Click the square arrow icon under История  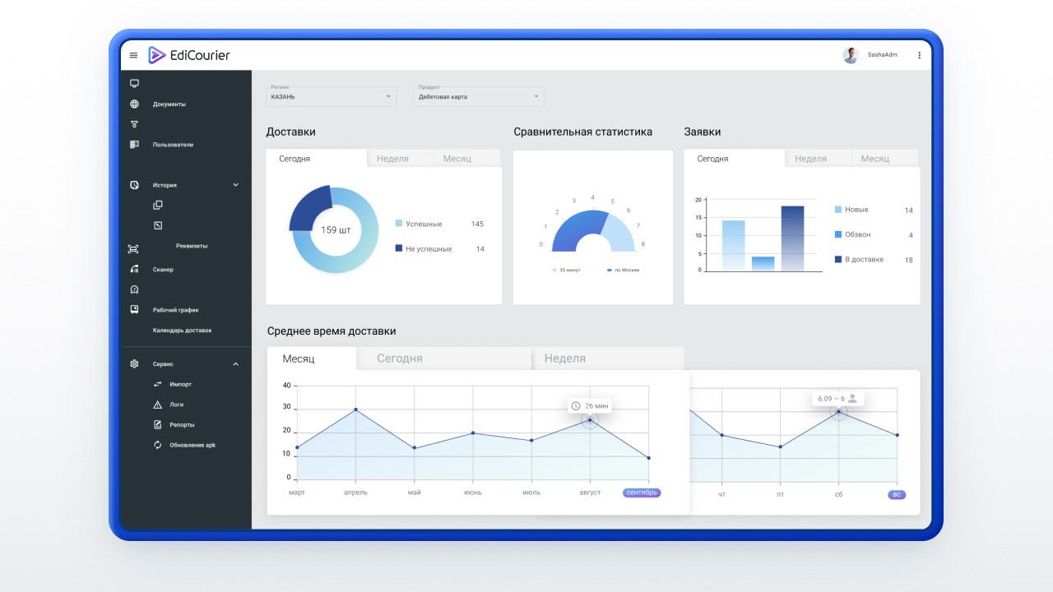(x=158, y=225)
